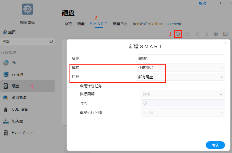The width and height of the screenshot is (232, 153).
Task: Click the 控制面板 label
Action: click(x=27, y=22)
